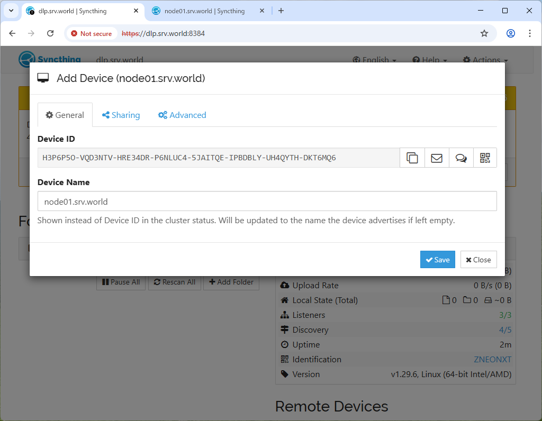The width and height of the screenshot is (542, 421).
Task: Open Chrome's three-dot menu
Action: point(529,33)
